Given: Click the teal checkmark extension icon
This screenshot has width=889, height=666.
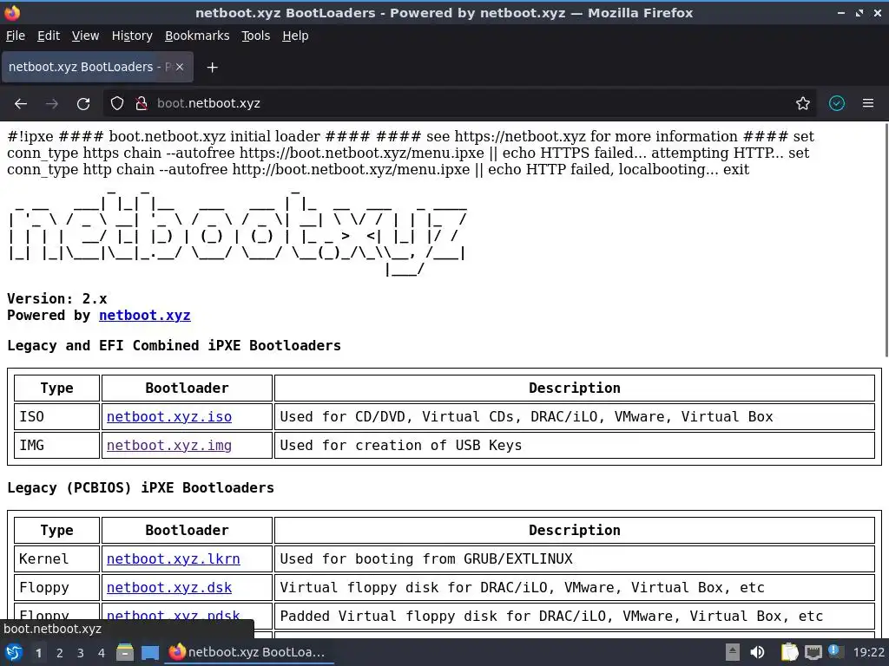Looking at the screenshot, I should tap(837, 103).
